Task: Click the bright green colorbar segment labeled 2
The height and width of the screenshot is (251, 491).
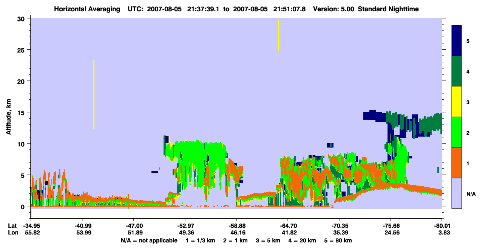Action: tap(457, 132)
